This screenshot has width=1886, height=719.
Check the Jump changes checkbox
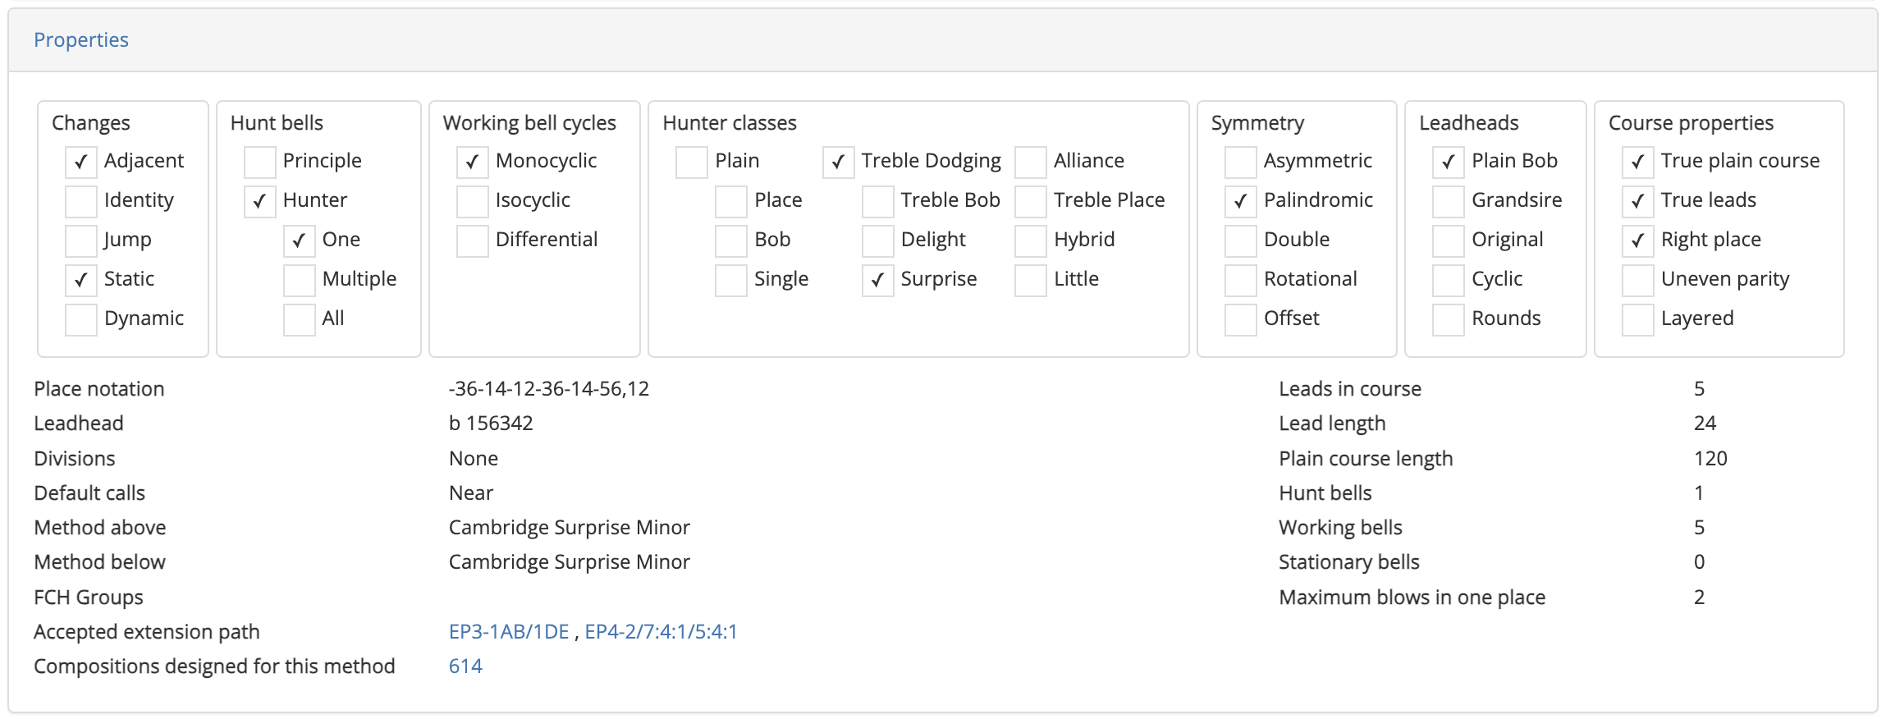coord(81,240)
